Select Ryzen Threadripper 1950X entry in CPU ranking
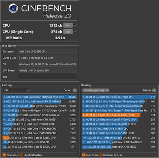Viewport: 159px width, 158px height. [40, 106]
